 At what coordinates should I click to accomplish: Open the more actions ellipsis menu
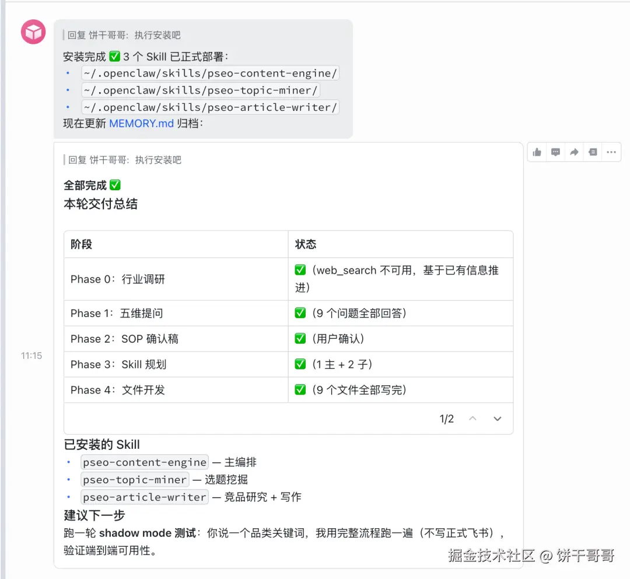[x=611, y=152]
